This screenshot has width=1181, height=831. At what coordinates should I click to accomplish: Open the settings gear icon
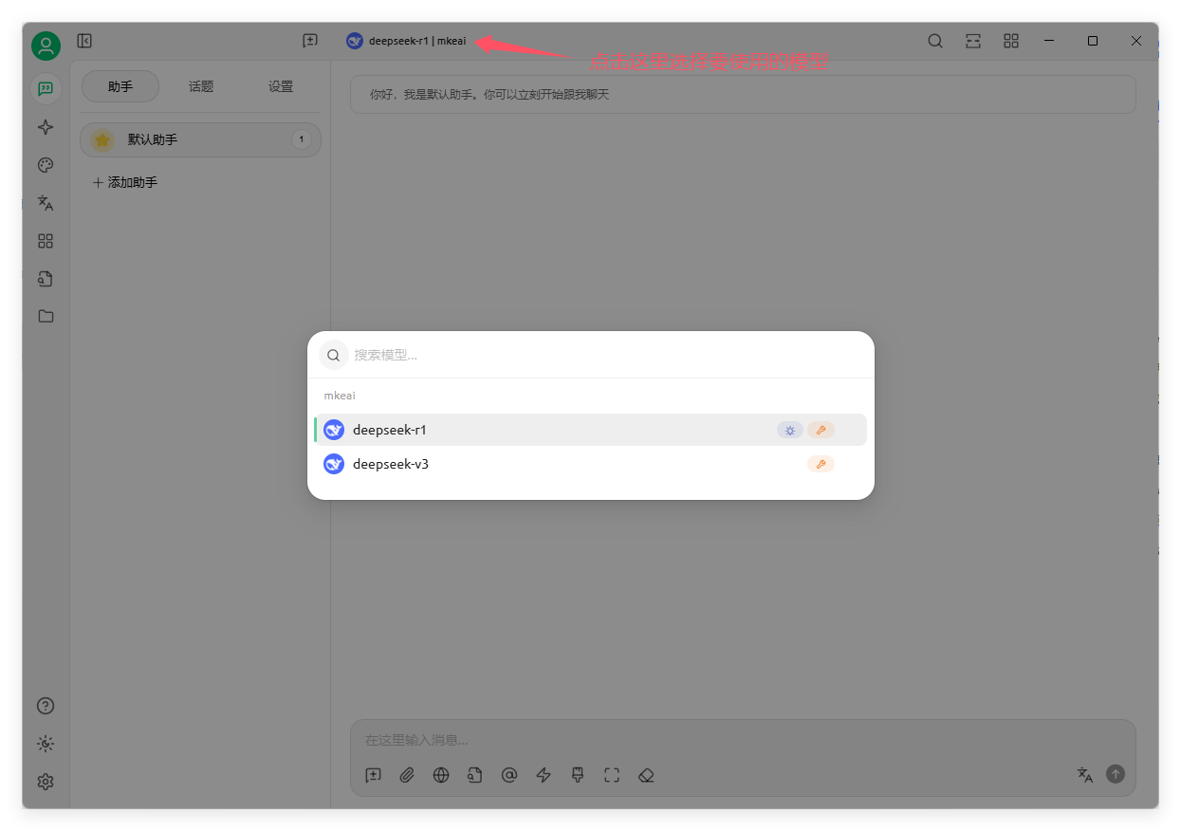tap(46, 782)
